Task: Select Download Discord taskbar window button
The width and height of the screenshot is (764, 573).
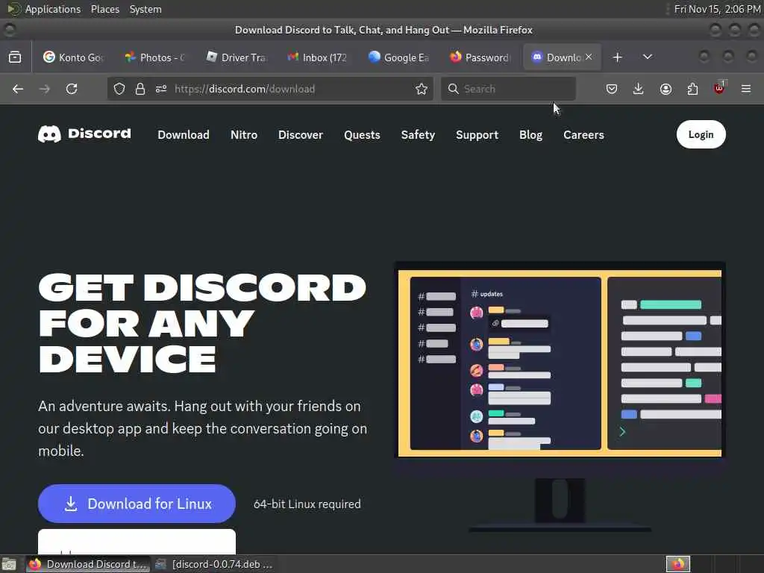Action: [88, 564]
